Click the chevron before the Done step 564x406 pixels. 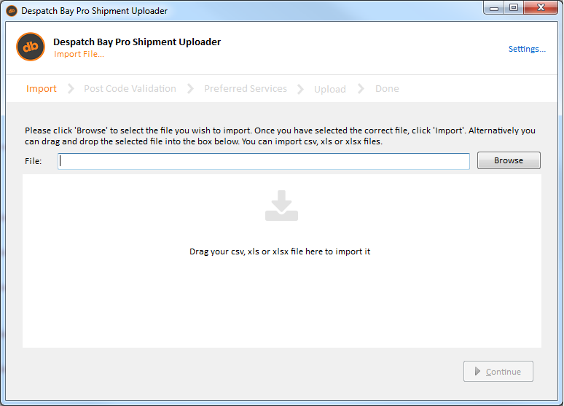pos(361,88)
